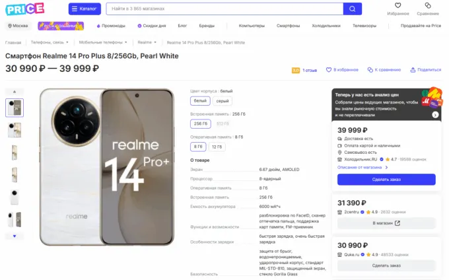Select 12 Гб RAM option
Screen dimensions: 449x280
[x=218, y=146]
